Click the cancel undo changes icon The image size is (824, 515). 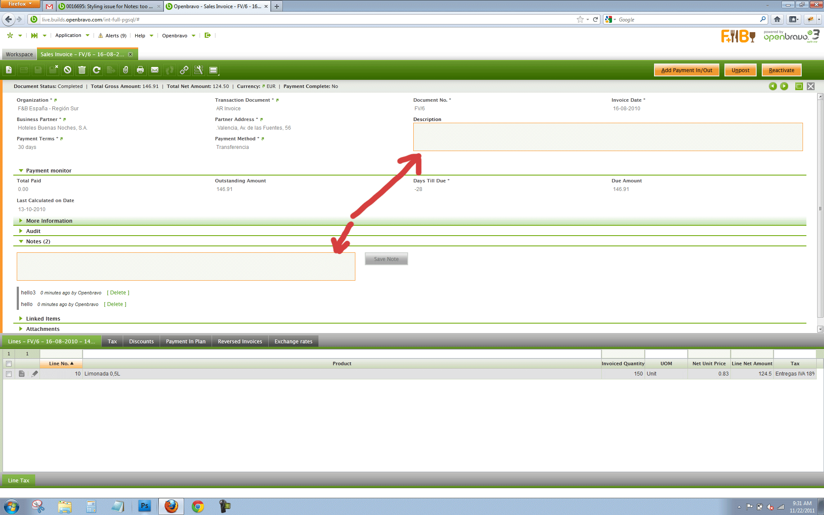(x=67, y=70)
